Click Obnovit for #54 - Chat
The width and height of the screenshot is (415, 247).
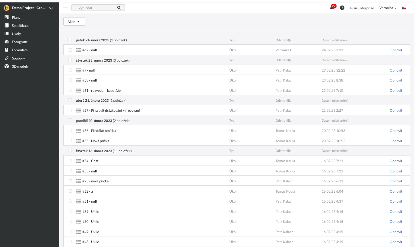click(x=396, y=161)
